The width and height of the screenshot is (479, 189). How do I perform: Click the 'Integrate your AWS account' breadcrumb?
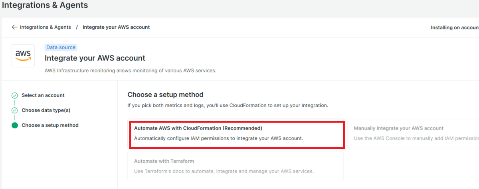tap(116, 27)
